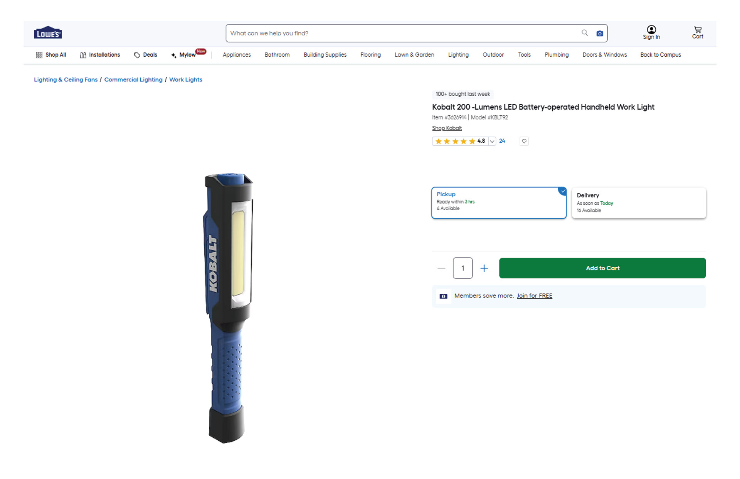The width and height of the screenshot is (740, 479).
Task: Increase quantity with the plus icon
Action: pos(484,268)
